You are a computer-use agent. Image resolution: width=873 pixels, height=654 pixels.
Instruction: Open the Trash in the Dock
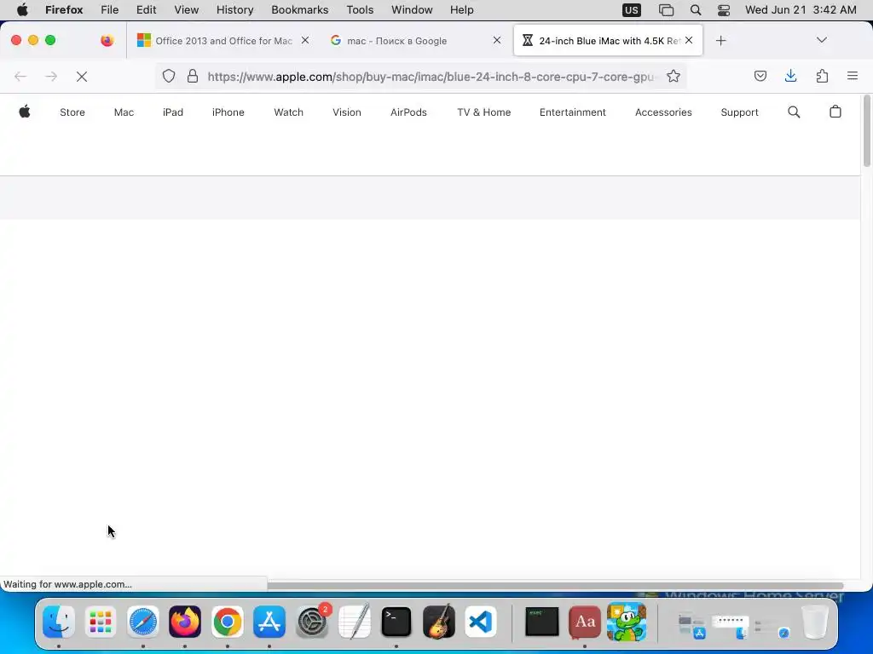pos(815,622)
